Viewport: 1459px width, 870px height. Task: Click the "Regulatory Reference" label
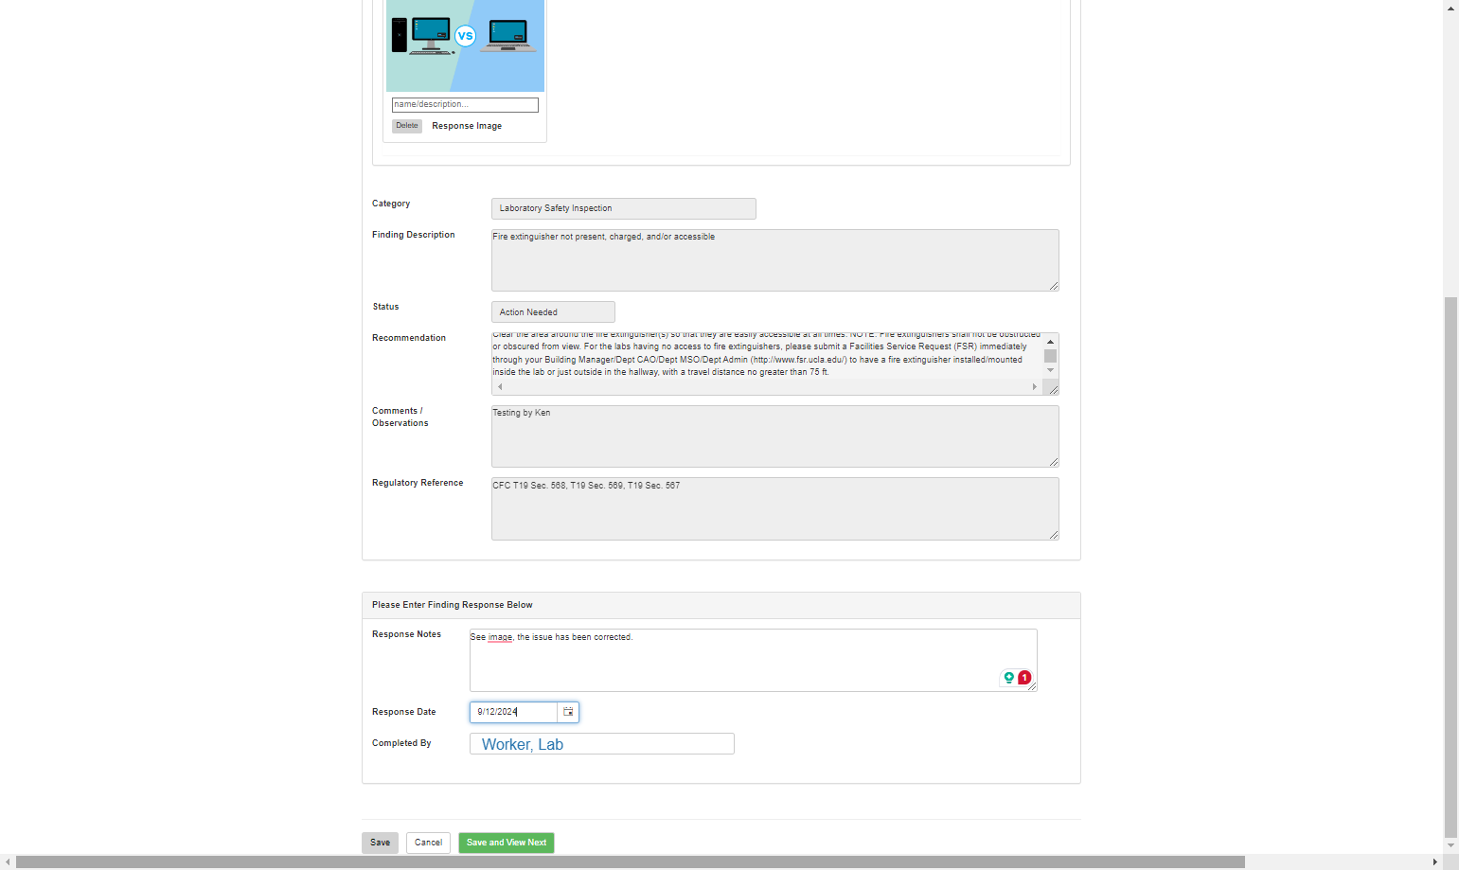(418, 483)
